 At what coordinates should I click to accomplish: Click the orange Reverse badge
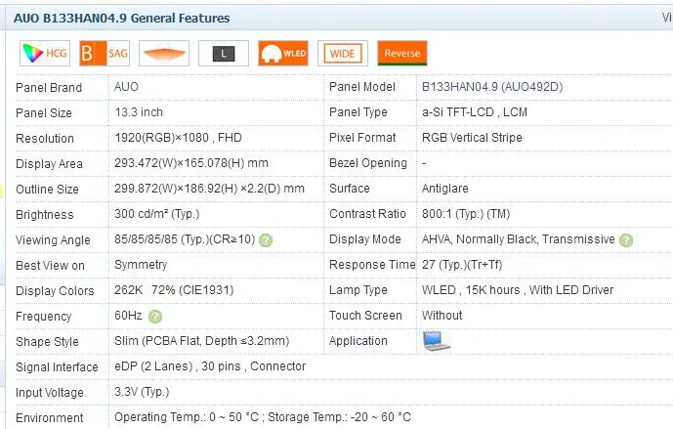(x=402, y=53)
